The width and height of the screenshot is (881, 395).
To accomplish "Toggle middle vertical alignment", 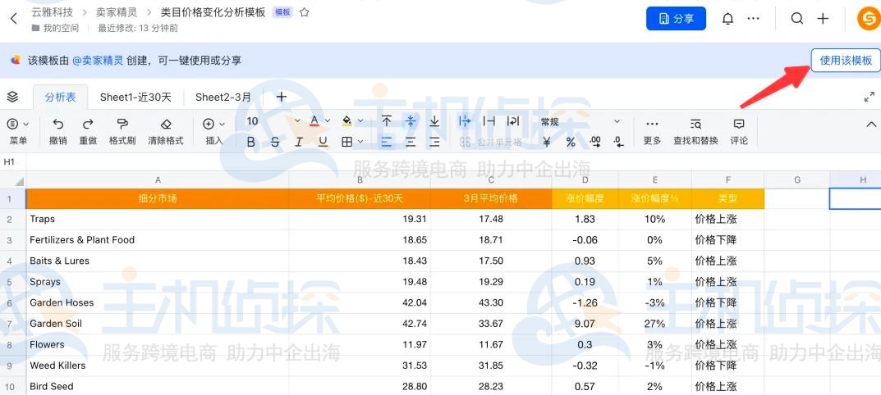I will point(411,121).
